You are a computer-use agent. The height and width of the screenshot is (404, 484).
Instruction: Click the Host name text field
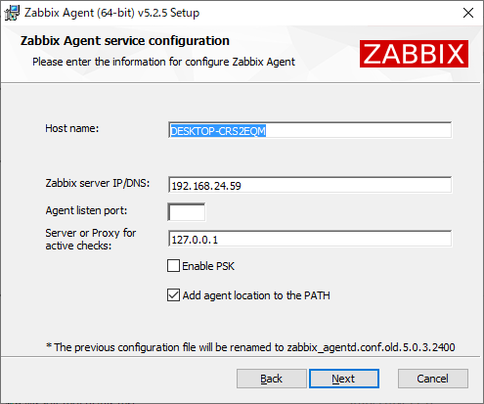(x=310, y=130)
